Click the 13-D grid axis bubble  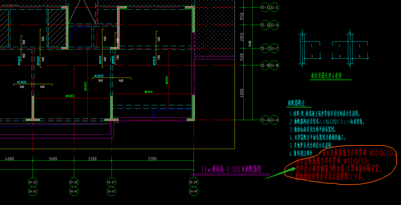[265, 25]
